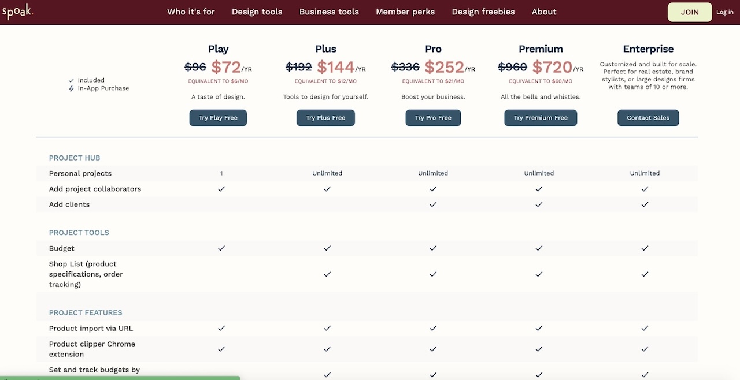Click the Included checkmark legend icon
Viewport: 740px width, 380px height.
pos(71,80)
